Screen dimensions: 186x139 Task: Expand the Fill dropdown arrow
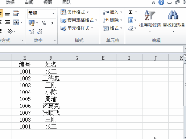coord(135,20)
